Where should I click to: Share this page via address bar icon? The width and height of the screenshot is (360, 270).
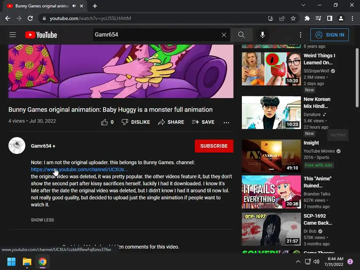tap(282, 18)
